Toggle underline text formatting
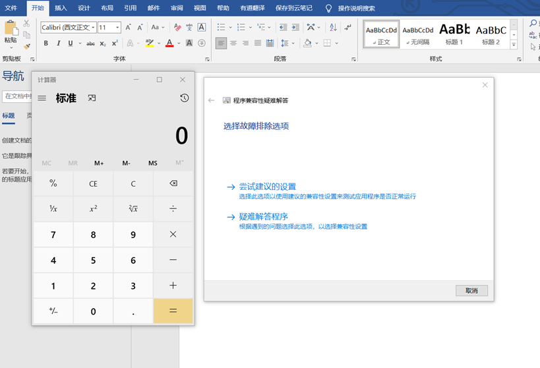 [x=71, y=44]
